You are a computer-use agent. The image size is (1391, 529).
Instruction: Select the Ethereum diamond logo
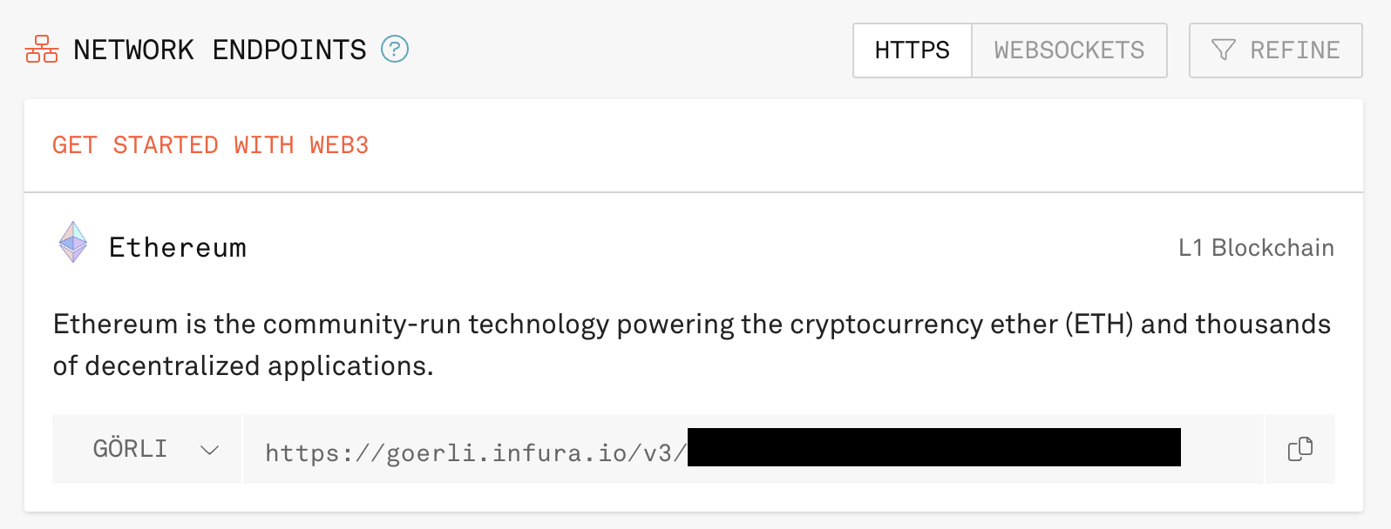pos(72,244)
